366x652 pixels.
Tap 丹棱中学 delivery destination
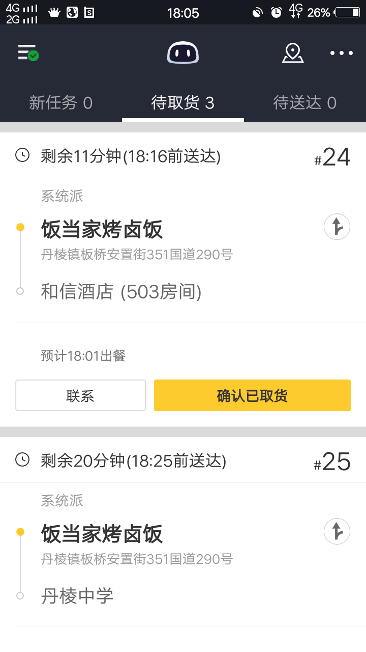coord(77,596)
